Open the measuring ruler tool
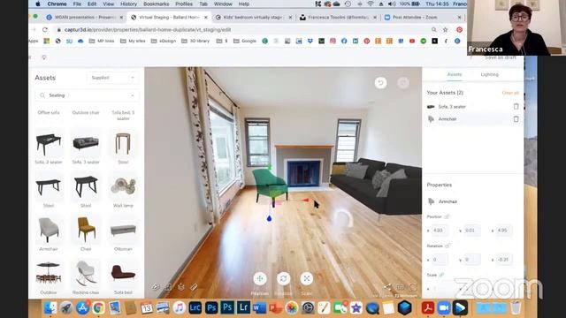The height and width of the screenshot is (318, 566). click(194, 287)
